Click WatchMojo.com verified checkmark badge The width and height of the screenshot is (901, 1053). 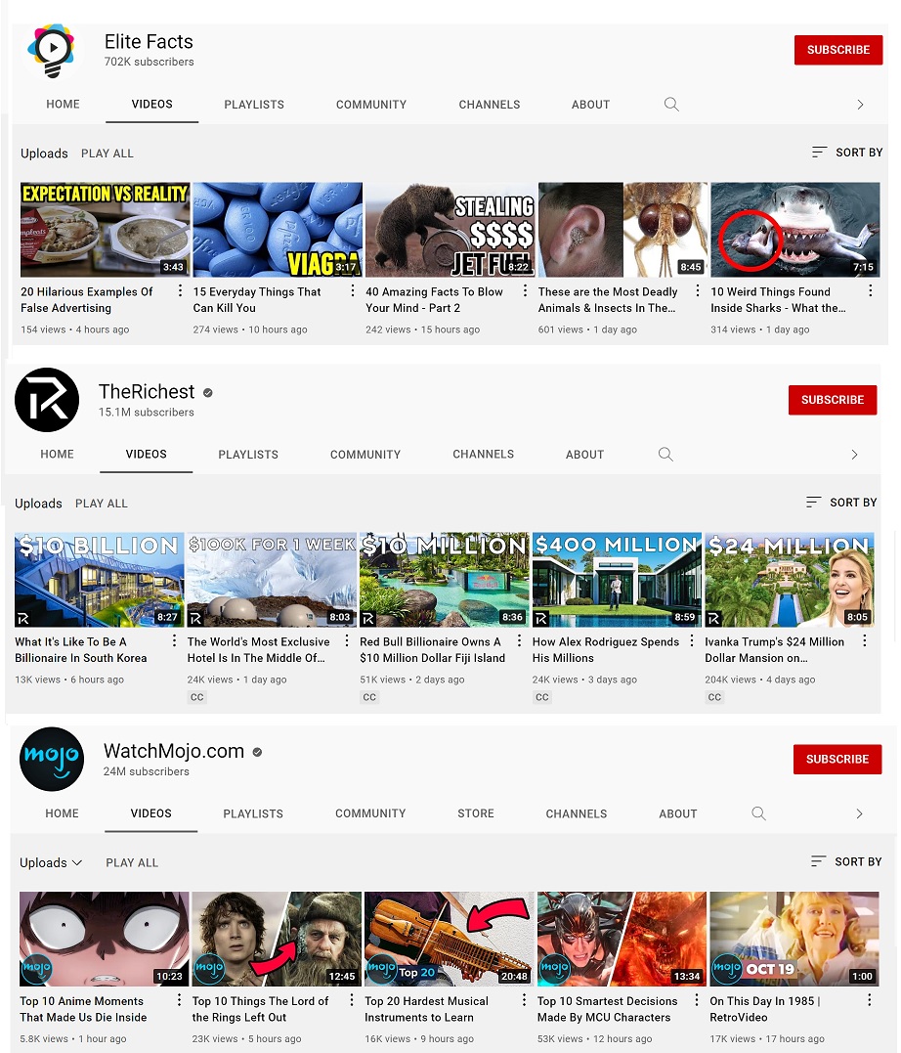pyautogui.click(x=257, y=752)
